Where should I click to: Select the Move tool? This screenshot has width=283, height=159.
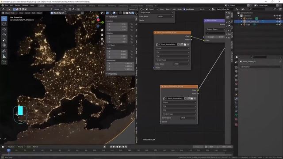[4, 30]
